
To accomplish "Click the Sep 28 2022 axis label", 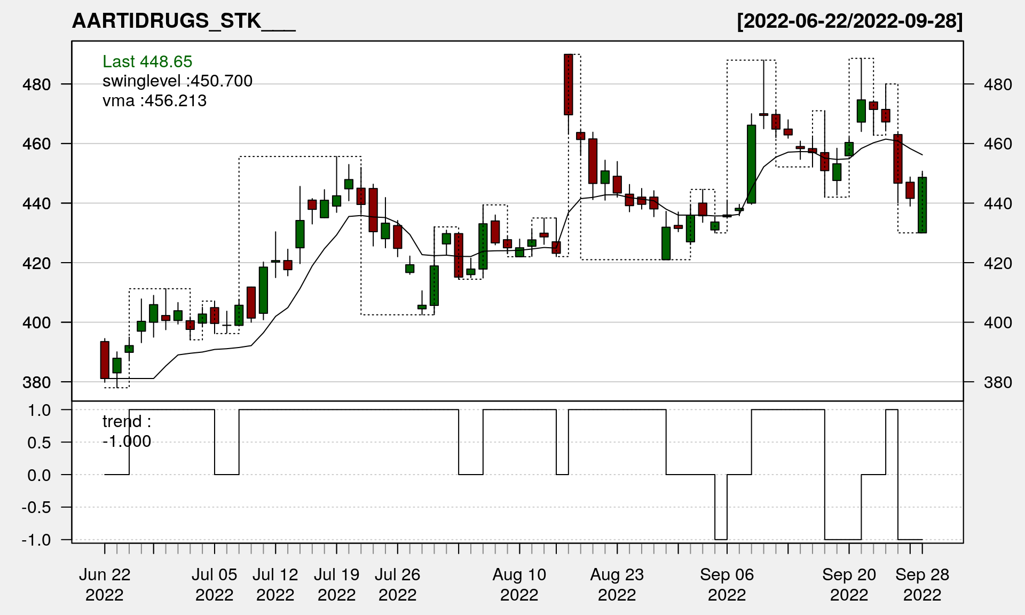I will (922, 585).
